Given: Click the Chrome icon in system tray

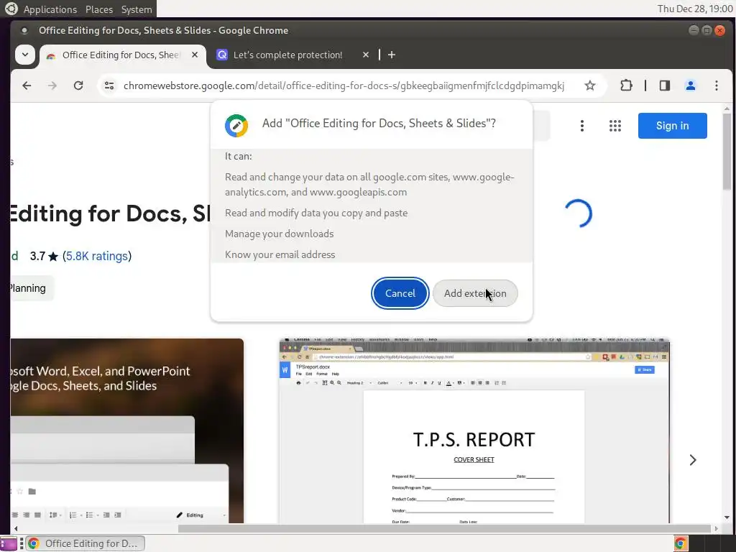Looking at the screenshot, I should coord(681,543).
